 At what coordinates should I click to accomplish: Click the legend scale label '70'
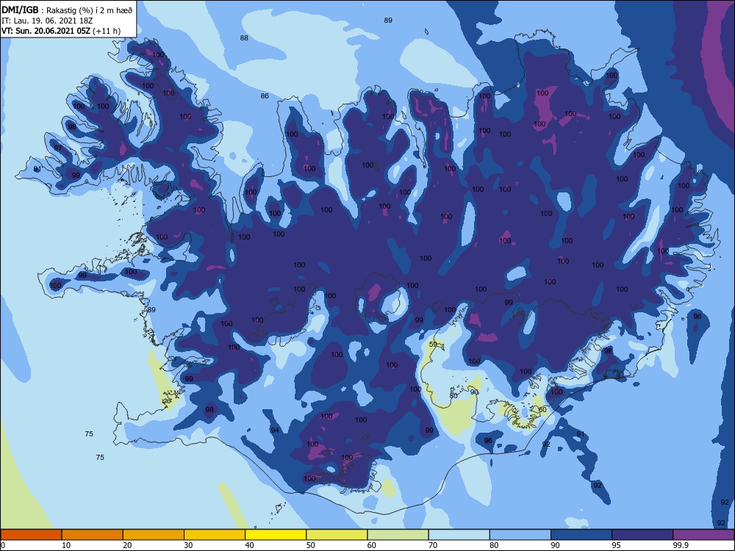pyautogui.click(x=433, y=545)
